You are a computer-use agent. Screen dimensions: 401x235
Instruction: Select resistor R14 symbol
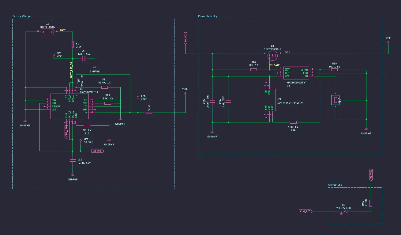(293, 122)
